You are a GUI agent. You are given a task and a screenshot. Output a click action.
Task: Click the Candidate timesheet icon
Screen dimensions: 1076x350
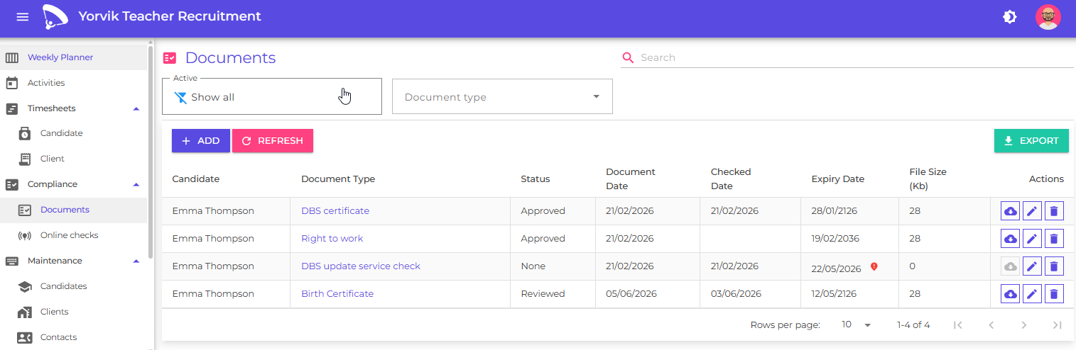25,133
